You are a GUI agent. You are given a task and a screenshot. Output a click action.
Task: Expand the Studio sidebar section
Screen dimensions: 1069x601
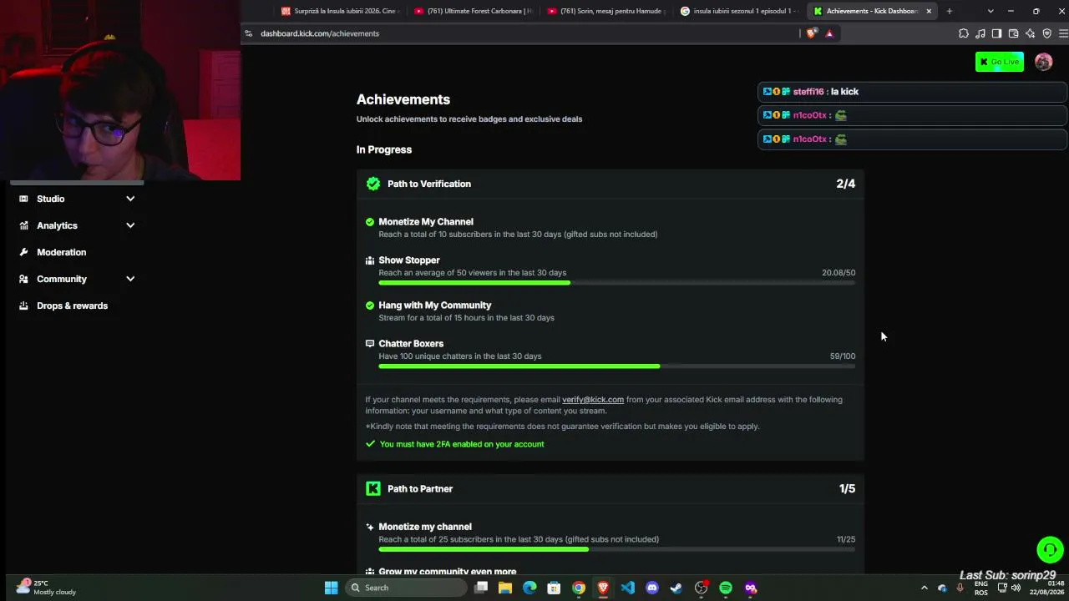pyautogui.click(x=130, y=199)
